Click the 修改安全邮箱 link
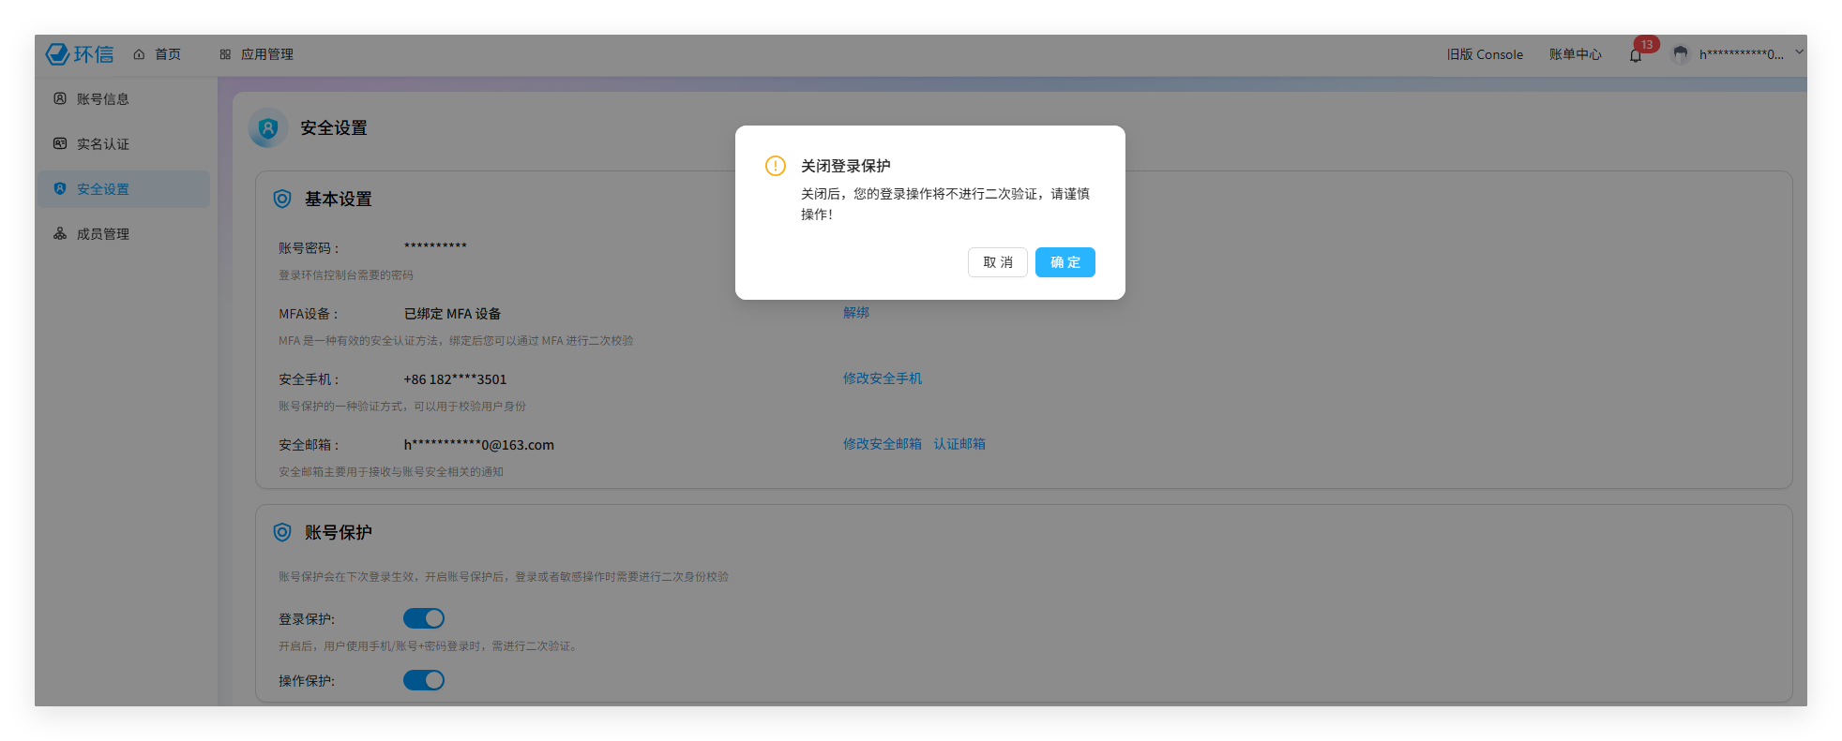Viewport: 1842px width, 741px height. (882, 444)
